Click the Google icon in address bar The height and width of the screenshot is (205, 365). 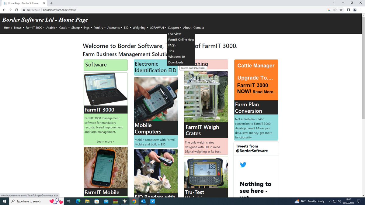[329, 10]
